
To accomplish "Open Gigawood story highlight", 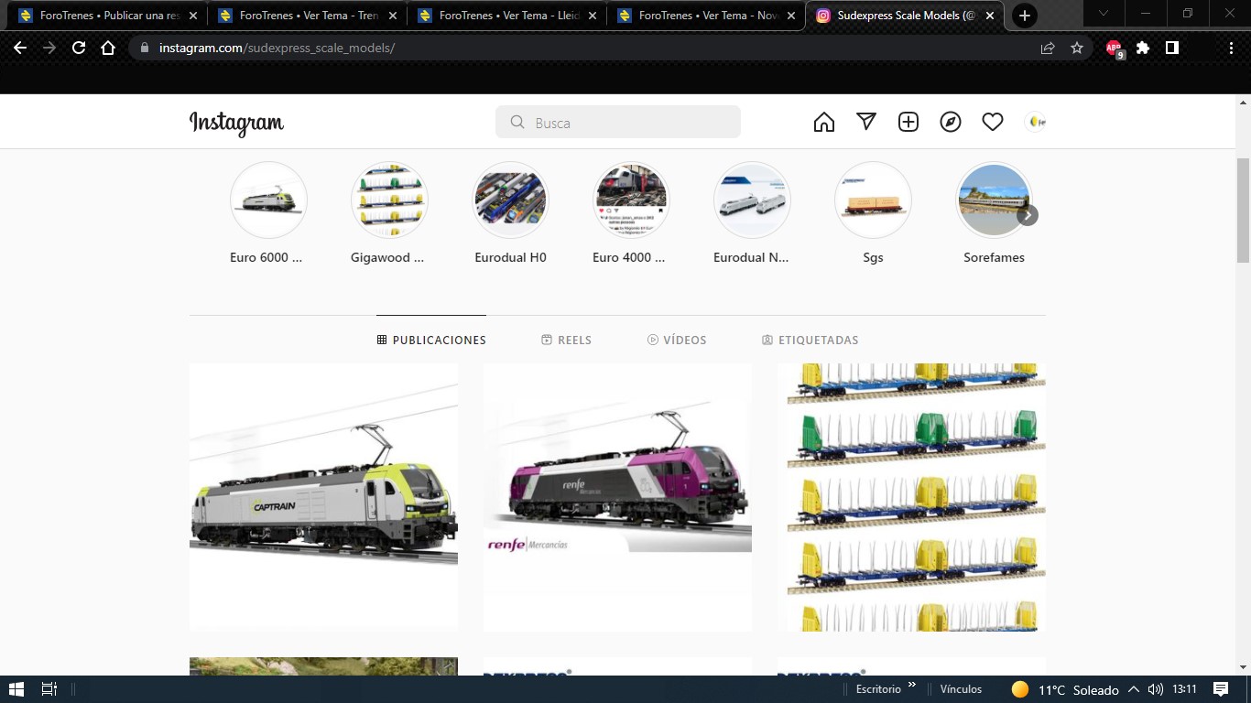I will pos(389,200).
